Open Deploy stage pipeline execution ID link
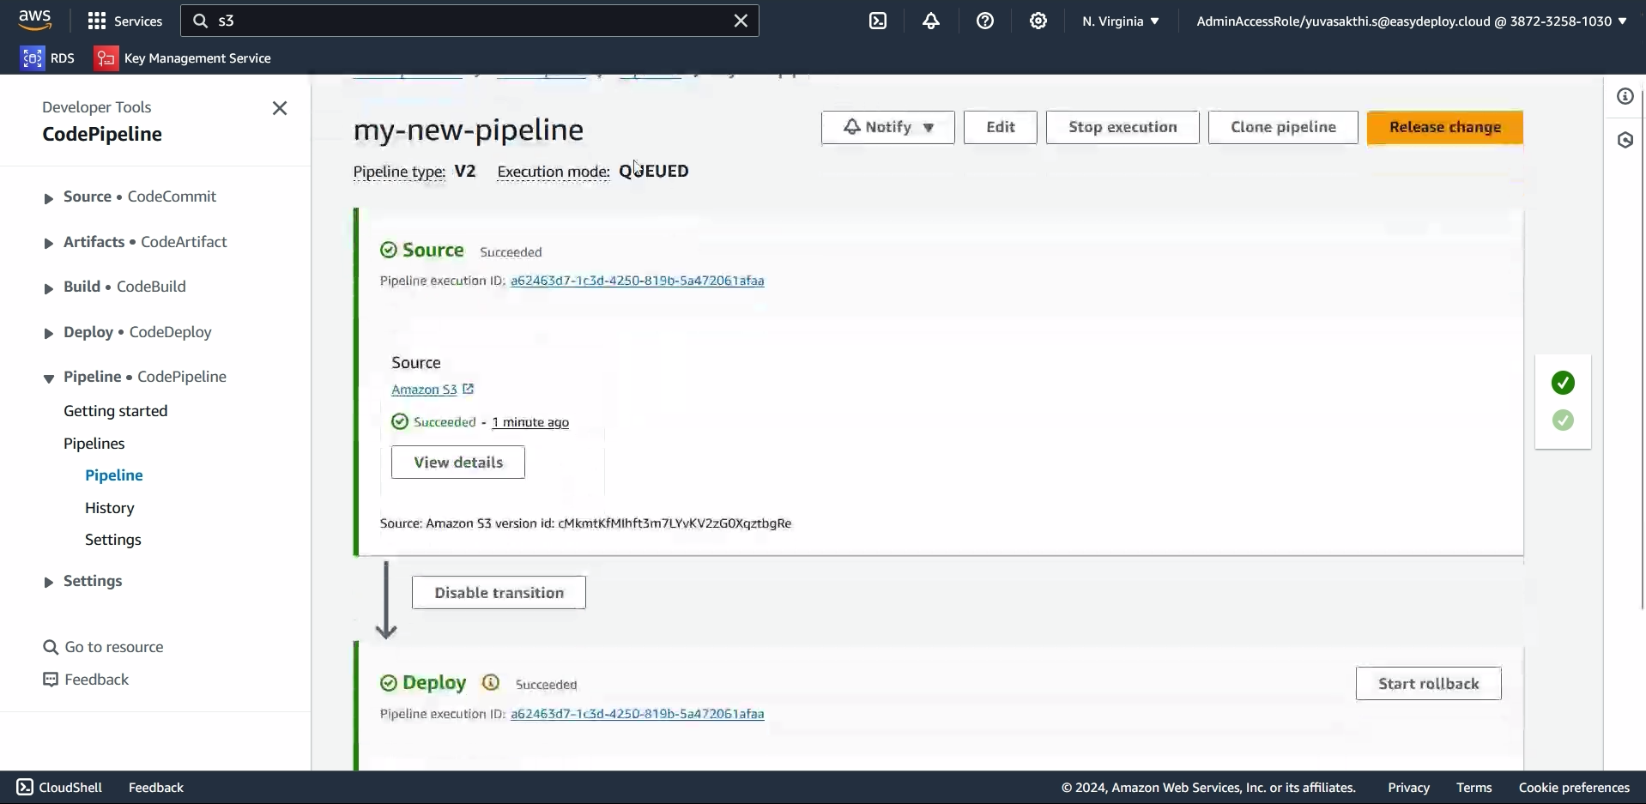This screenshot has width=1646, height=804. (x=638, y=714)
